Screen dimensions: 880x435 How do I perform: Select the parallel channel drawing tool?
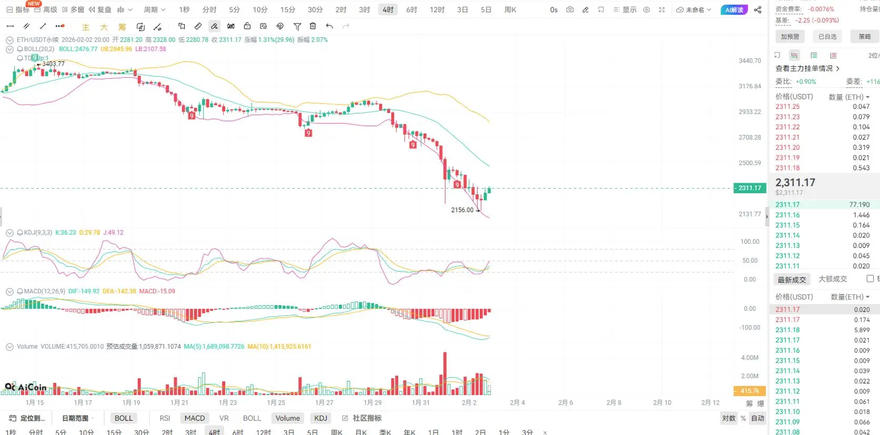tap(26, 26)
